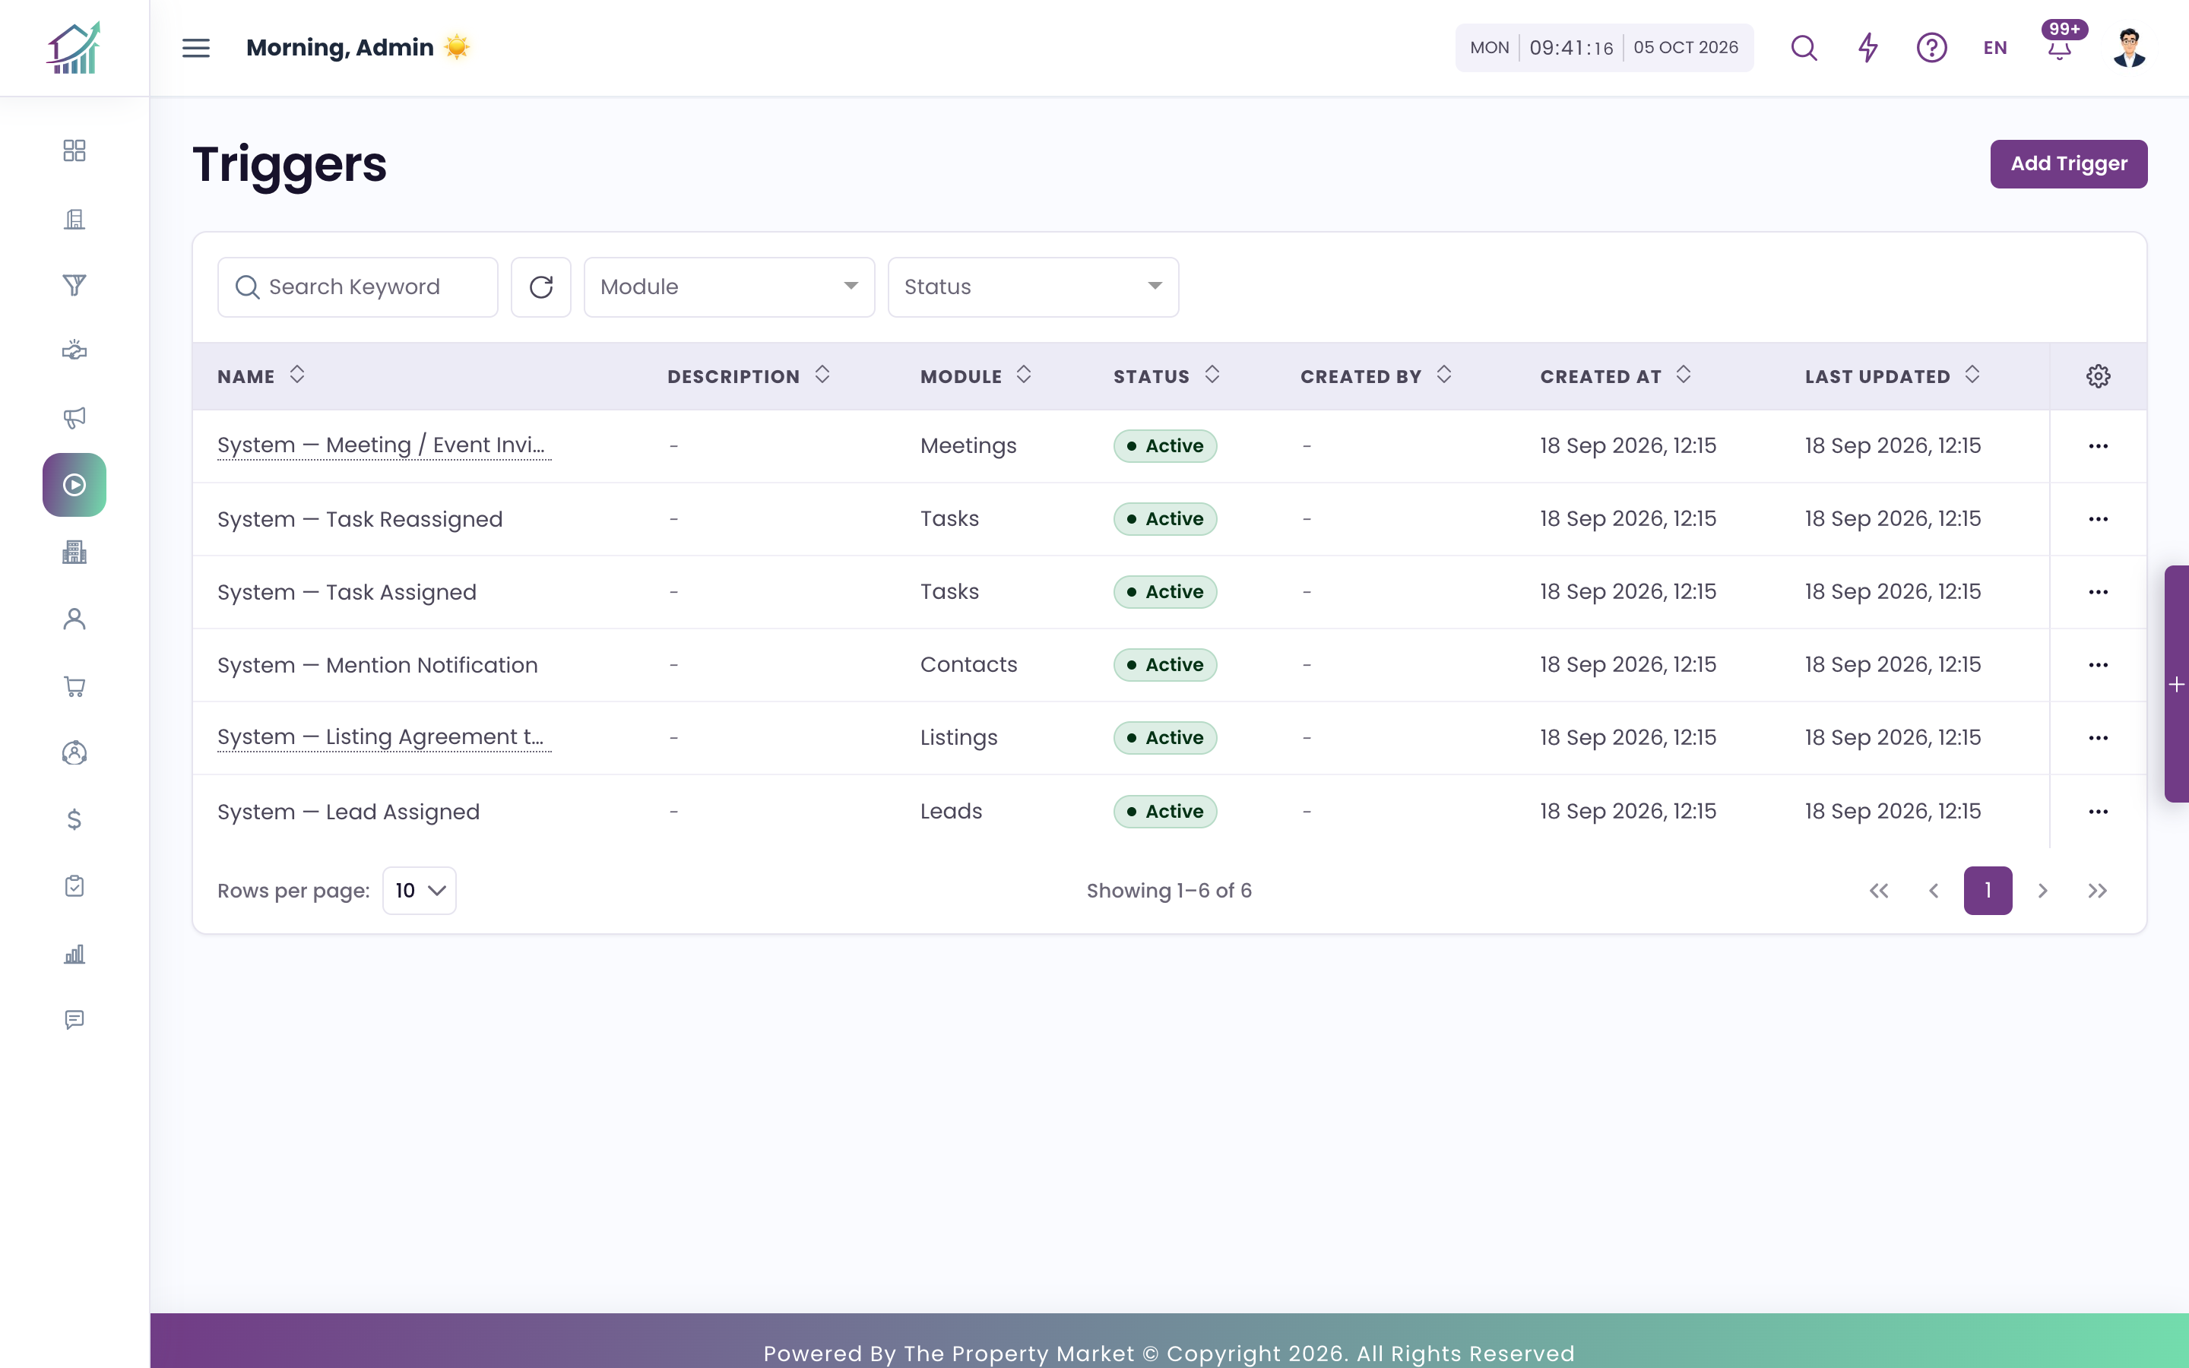Open actions menu for Task Reassigned row

coord(2098,519)
